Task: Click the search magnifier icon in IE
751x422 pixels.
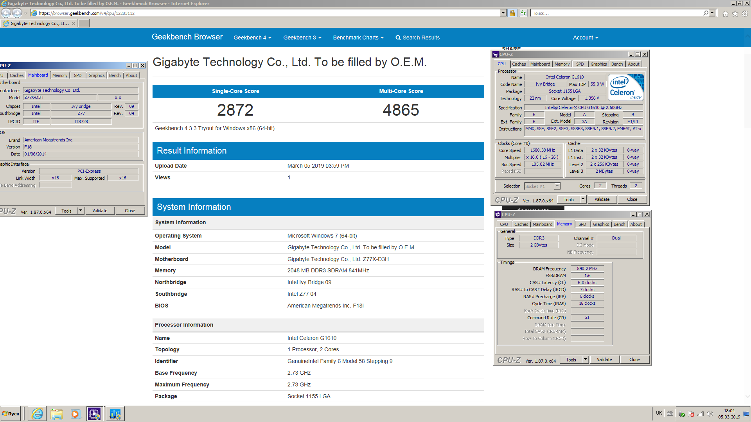Action: [x=706, y=13]
